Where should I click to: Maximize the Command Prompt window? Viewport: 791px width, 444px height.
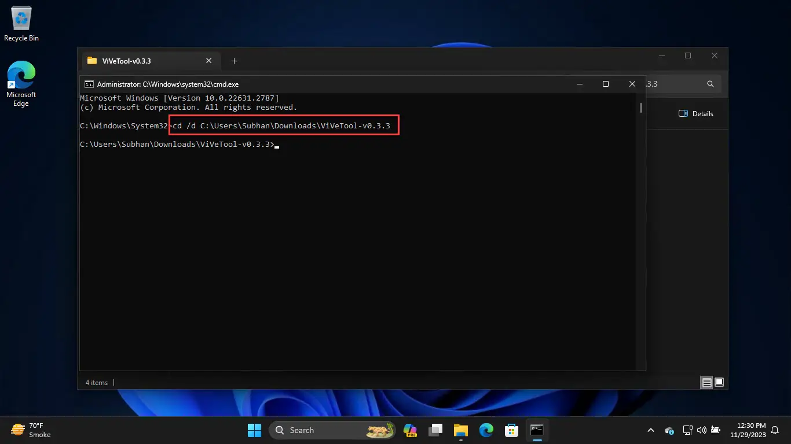606,84
